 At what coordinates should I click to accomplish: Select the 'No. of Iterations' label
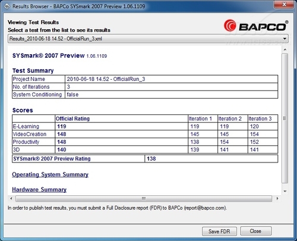31,87
